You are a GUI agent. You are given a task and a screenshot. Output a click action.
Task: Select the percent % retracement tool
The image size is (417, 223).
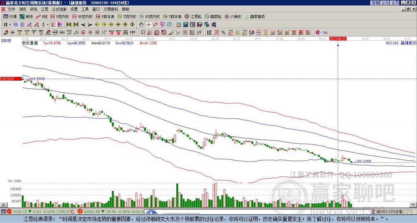point(224,33)
